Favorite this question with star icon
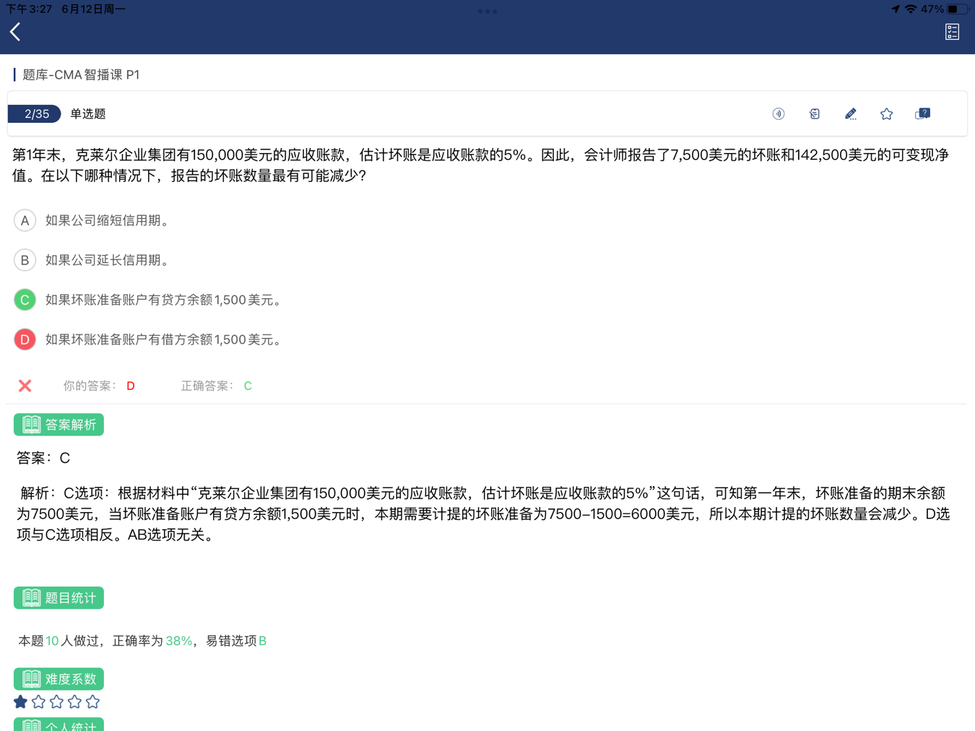Image resolution: width=975 pixels, height=731 pixels. tap(886, 114)
